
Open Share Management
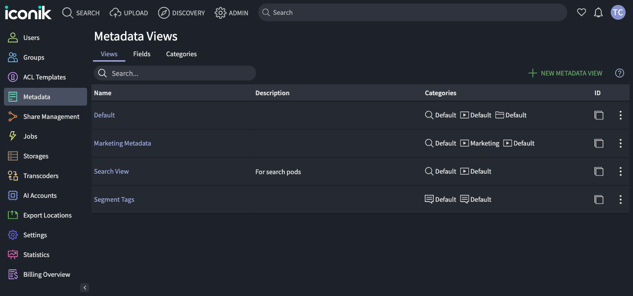click(x=51, y=116)
